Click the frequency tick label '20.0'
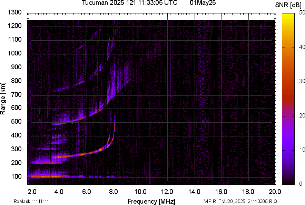Image resolution: width=305 pixels, height=205 pixels. [275, 192]
